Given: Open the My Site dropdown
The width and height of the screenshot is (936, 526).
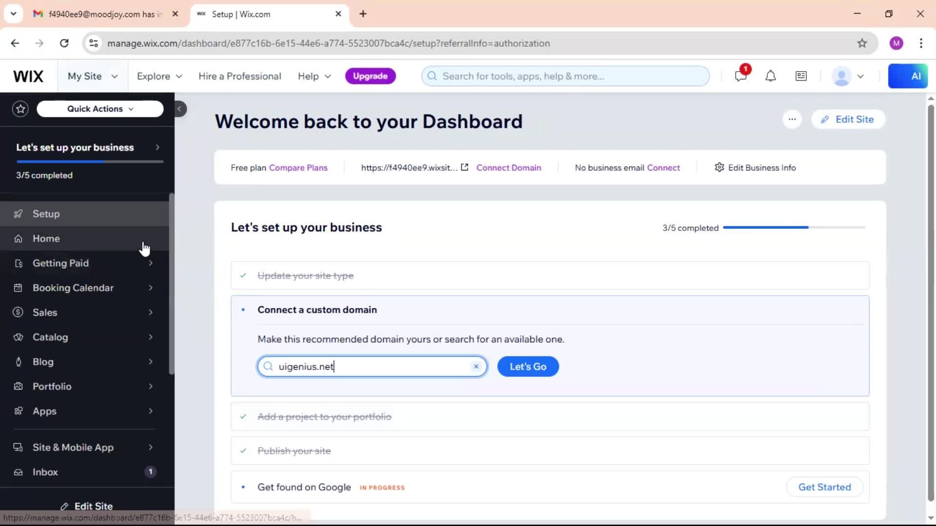Looking at the screenshot, I should click(93, 76).
